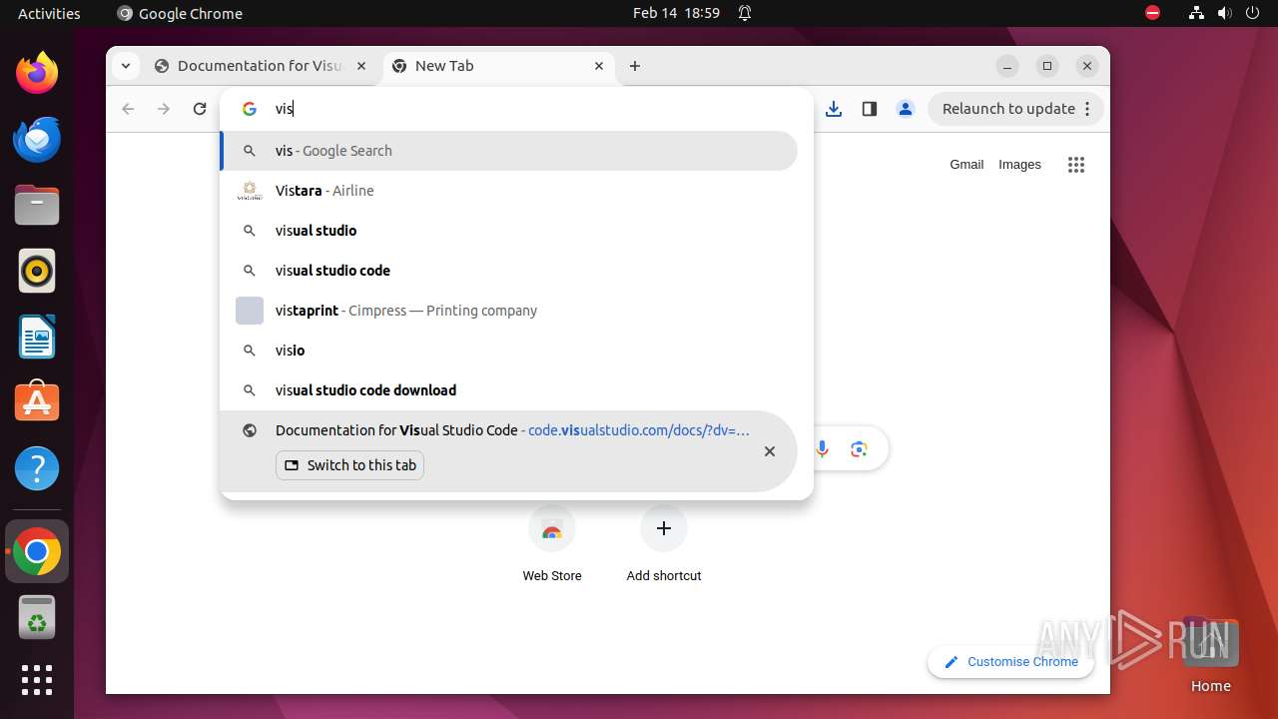Start voice search with microphone icon
This screenshot has height=719, width=1278.
823,449
